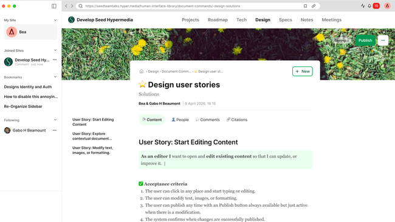Toggle the sidebar panel icon
395x222 pixels.
pyautogui.click(x=54, y=6)
